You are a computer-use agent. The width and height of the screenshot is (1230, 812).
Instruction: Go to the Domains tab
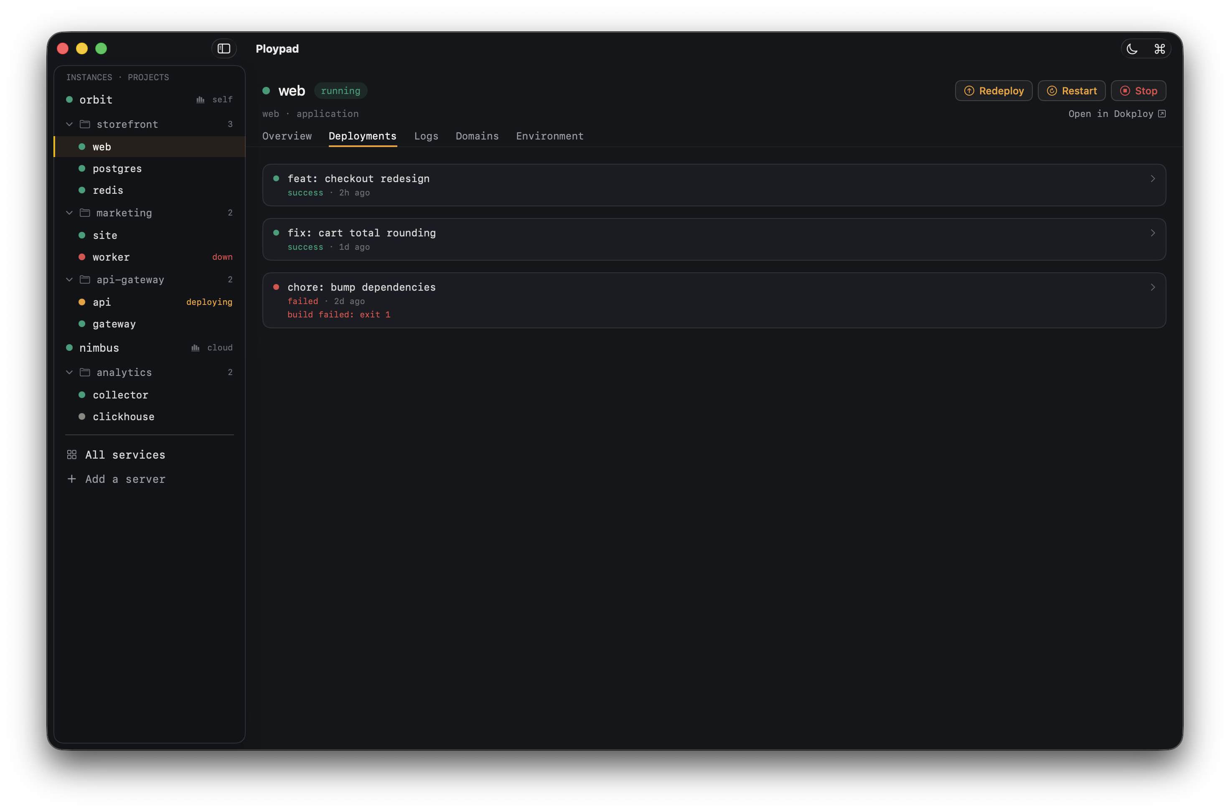pos(477,136)
